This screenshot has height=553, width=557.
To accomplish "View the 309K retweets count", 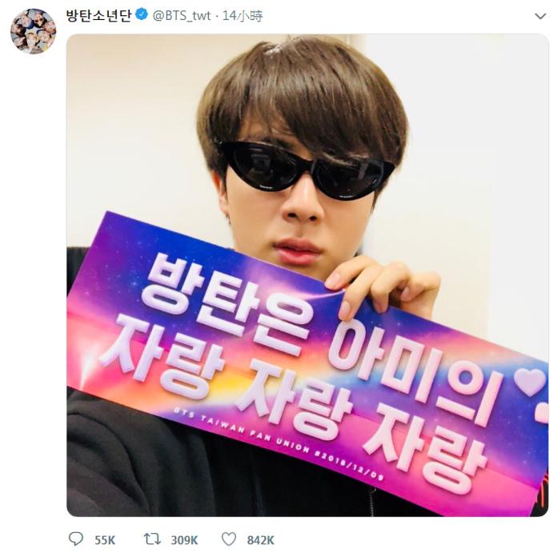I will point(184,540).
